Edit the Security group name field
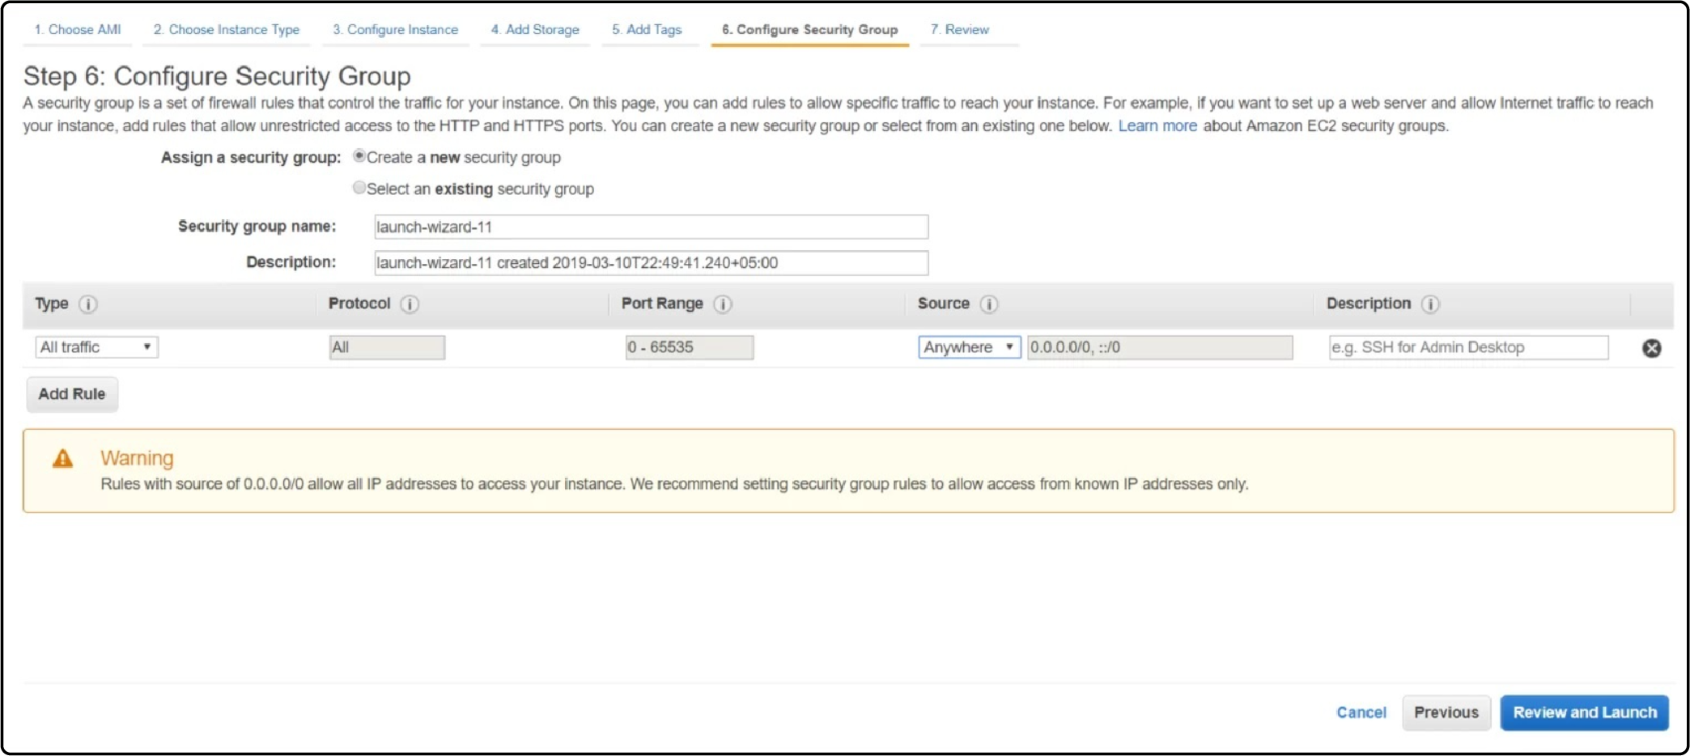This screenshot has height=756, width=1690. coord(651,227)
